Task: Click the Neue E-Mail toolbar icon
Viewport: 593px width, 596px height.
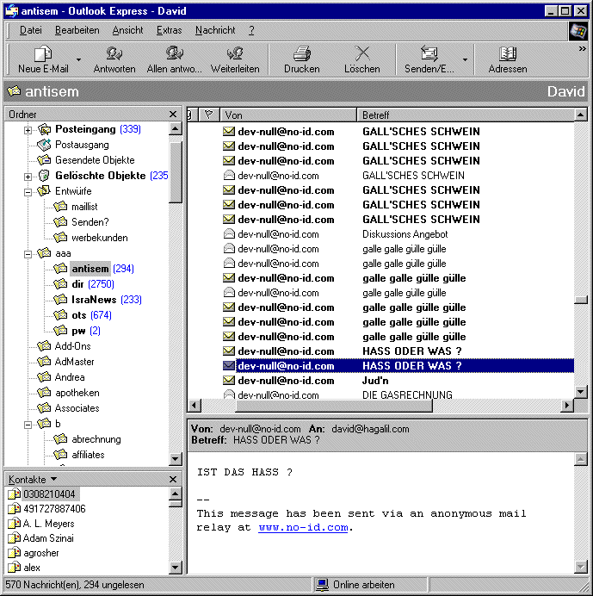Action: click(x=43, y=54)
